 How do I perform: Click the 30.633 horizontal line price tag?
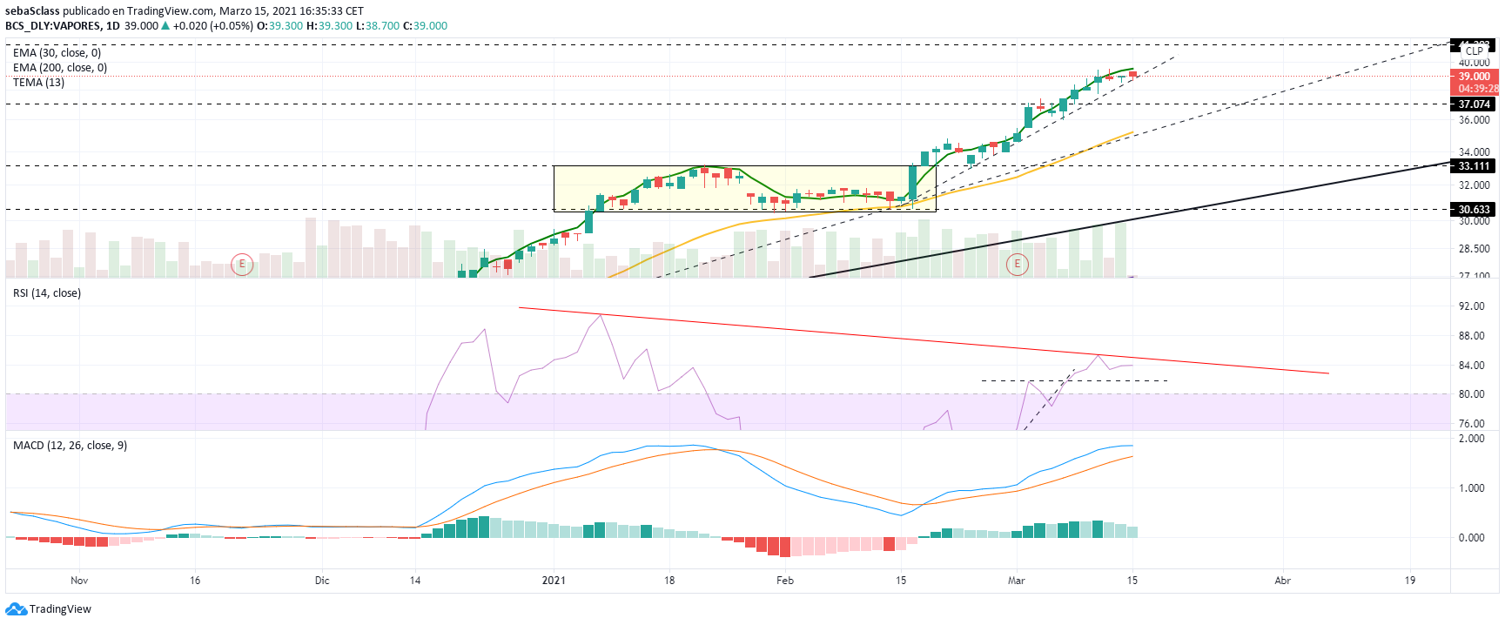(x=1475, y=210)
